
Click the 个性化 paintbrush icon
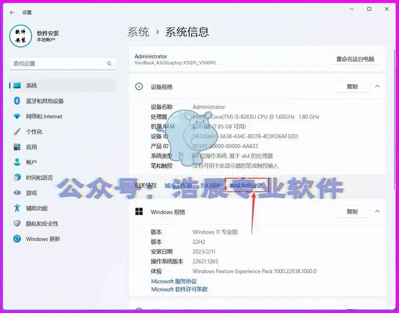click(17, 132)
